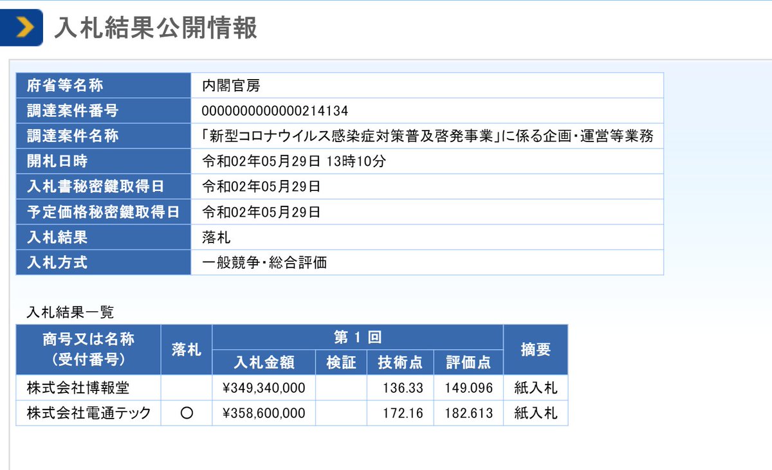Select the 入札書秘密鍵取得日 label cell
Image resolution: width=772 pixels, height=470 pixels.
pos(103,186)
